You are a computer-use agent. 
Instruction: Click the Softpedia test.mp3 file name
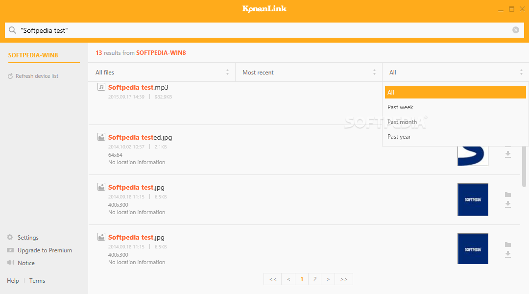tap(138, 87)
